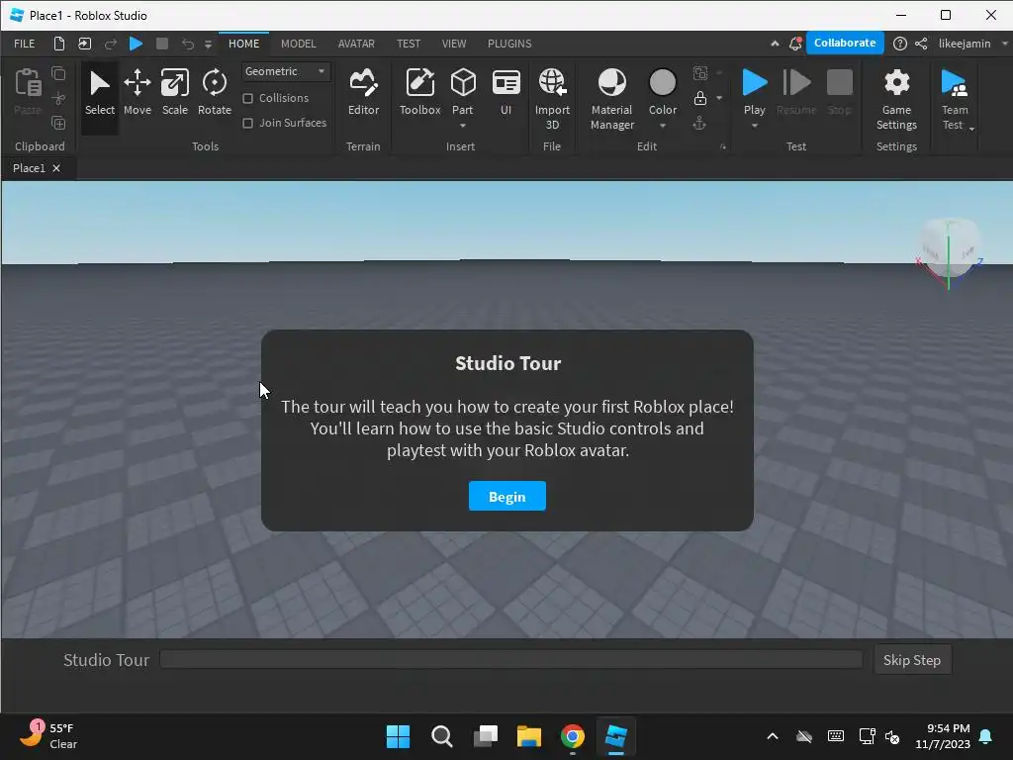Activate the Scale tool
Viewport: 1013px width, 760px height.
coord(174,94)
